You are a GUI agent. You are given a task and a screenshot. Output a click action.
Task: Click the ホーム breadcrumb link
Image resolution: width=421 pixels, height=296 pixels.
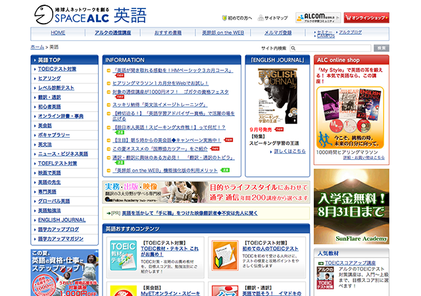pos(37,47)
